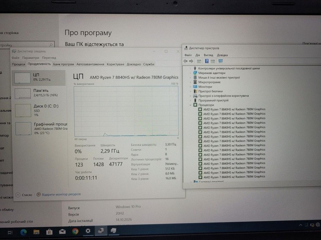Open Mail app from the taskbar
Viewport: 321px width, 240px height.
tap(62, 231)
